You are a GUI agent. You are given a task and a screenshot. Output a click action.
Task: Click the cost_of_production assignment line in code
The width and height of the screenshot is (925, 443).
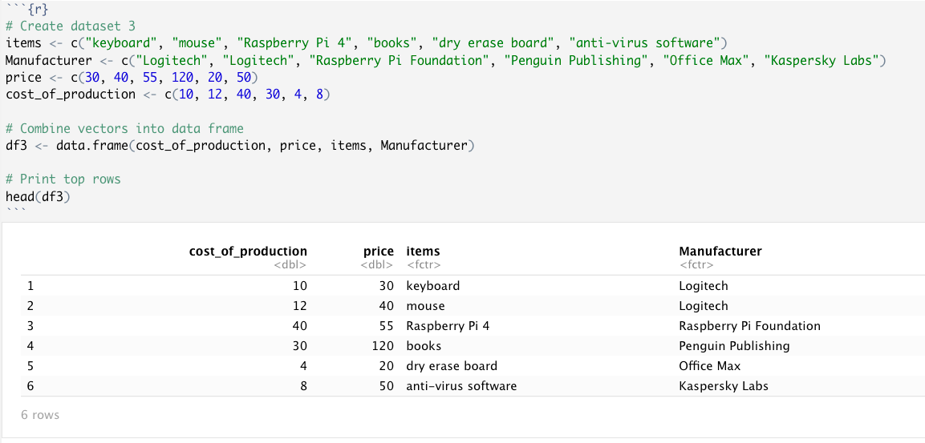(168, 95)
